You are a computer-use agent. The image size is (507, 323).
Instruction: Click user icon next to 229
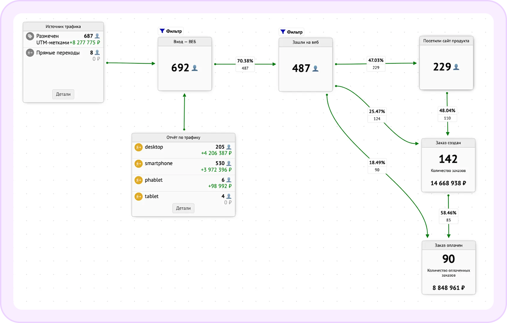456,67
